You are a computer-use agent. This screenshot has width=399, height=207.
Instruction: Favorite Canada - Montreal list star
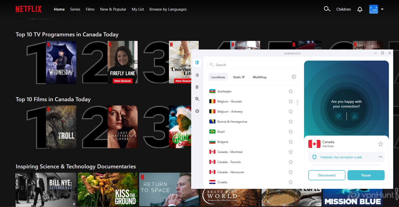(291, 152)
